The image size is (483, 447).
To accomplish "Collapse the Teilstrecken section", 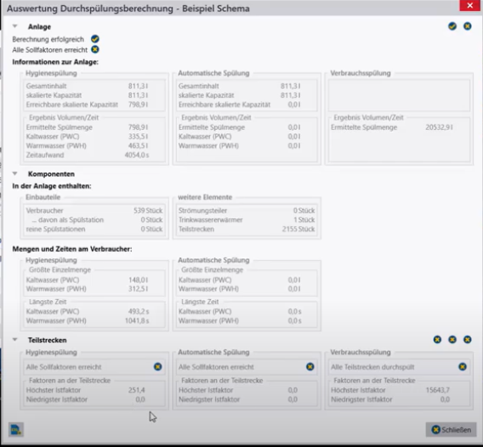I will (x=14, y=340).
